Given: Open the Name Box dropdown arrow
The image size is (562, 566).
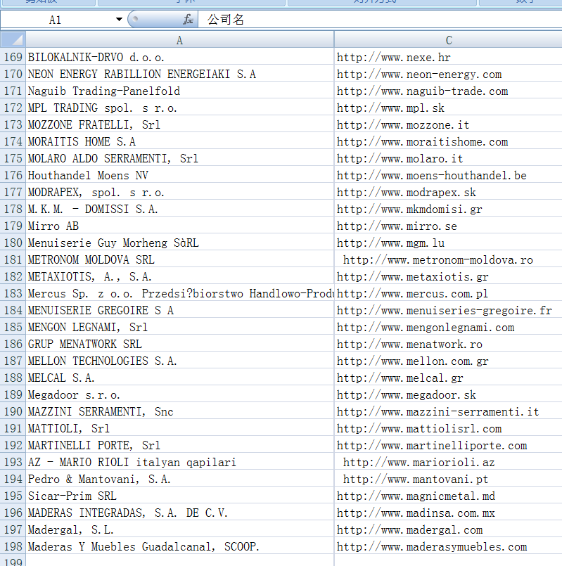Looking at the screenshot, I should 119,20.
